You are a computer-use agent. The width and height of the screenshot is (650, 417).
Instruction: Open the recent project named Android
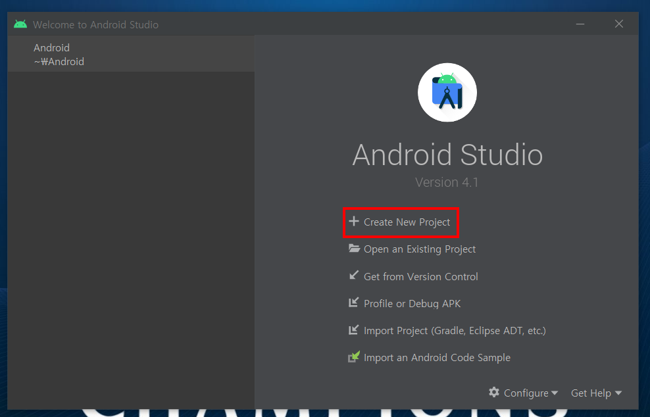tap(131, 54)
